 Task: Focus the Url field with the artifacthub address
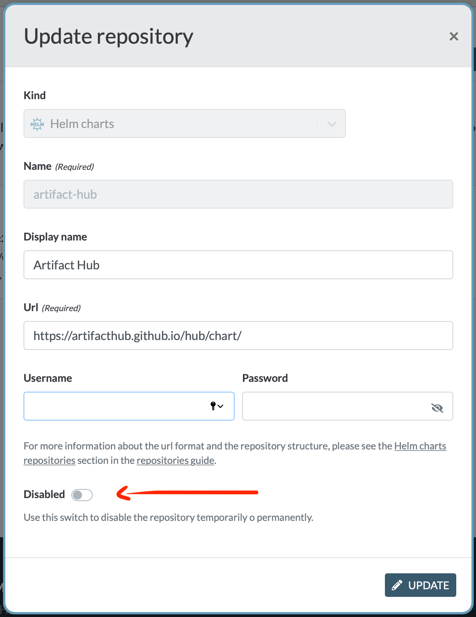[x=238, y=335]
